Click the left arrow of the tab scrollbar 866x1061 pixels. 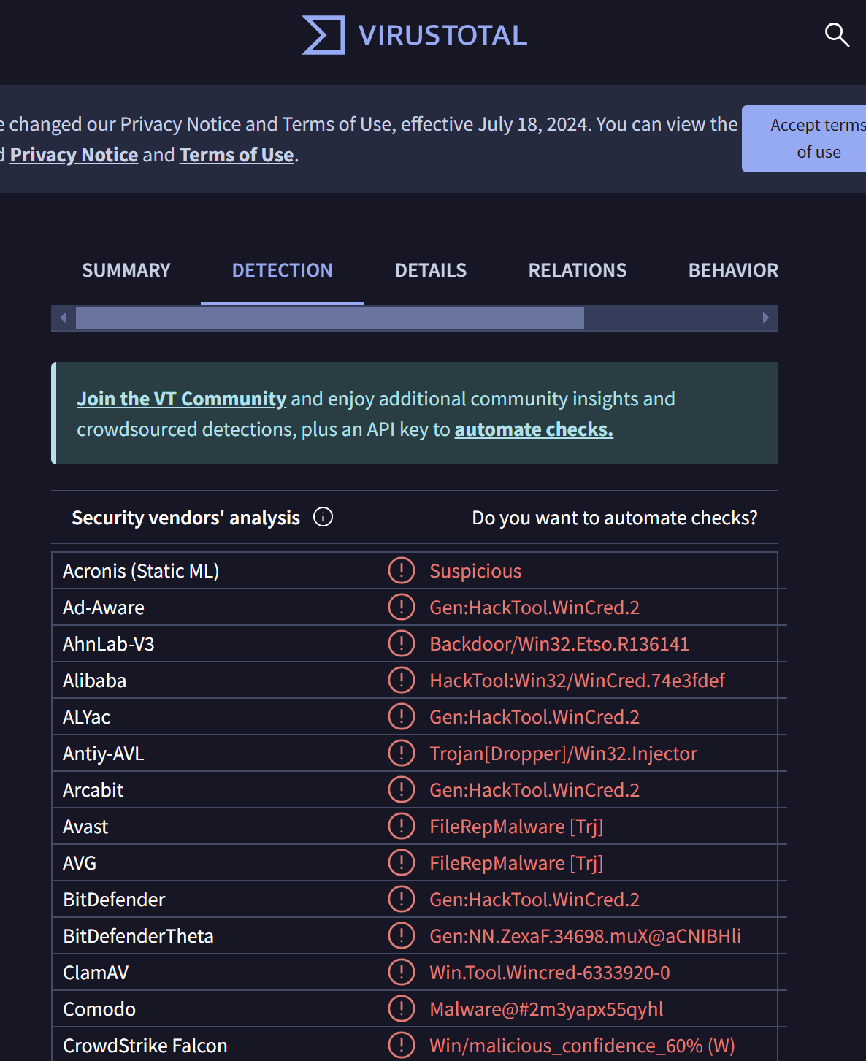tap(64, 318)
